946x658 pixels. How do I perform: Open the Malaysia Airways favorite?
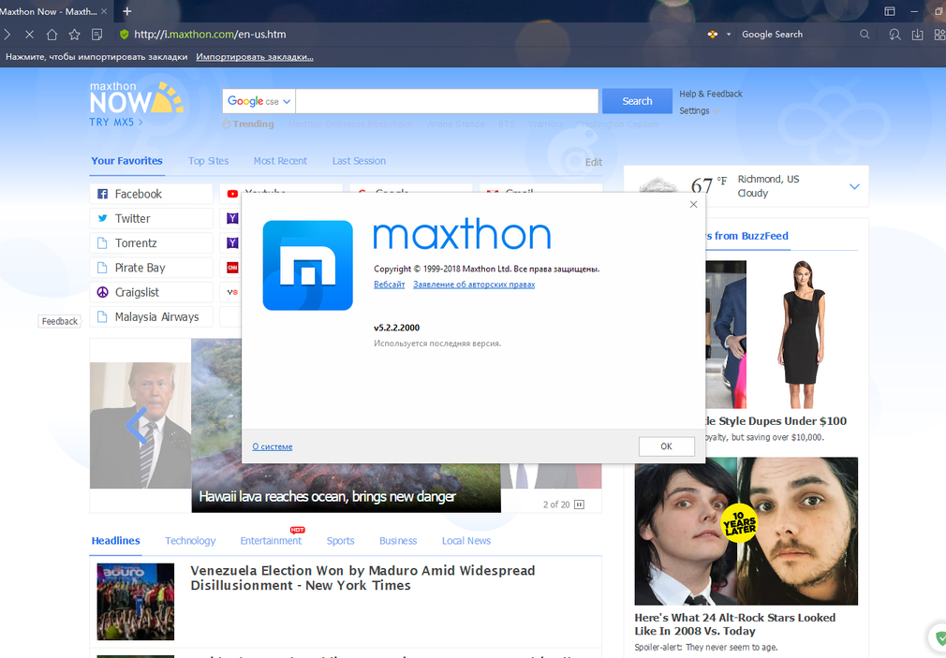click(152, 317)
